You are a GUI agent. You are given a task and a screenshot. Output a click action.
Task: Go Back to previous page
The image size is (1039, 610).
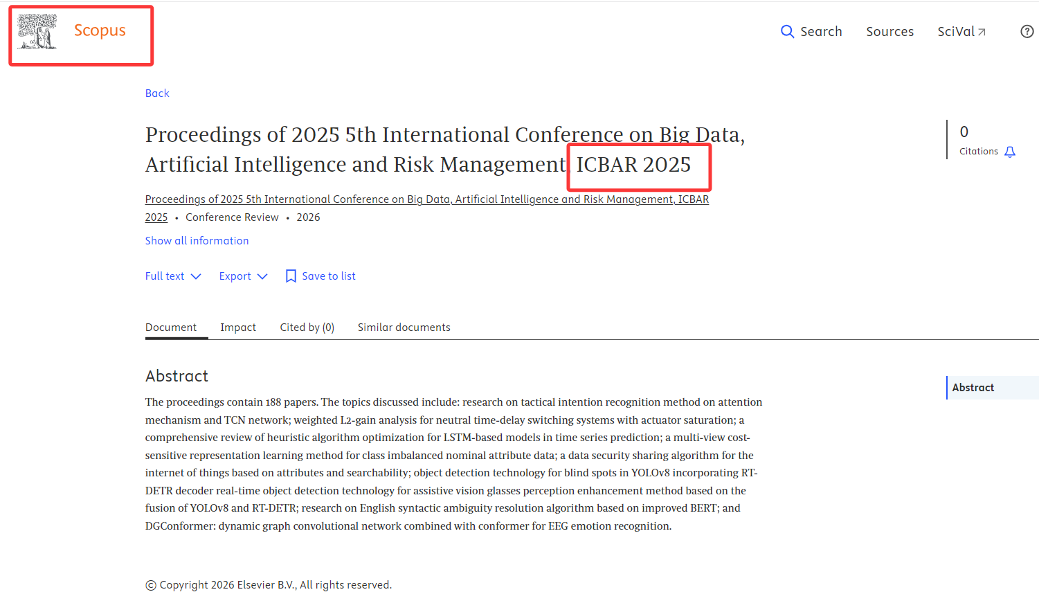point(157,93)
